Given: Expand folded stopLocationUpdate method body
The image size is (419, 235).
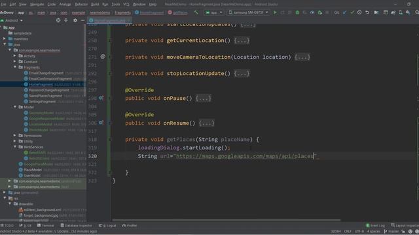Looking at the screenshot, I should point(242,74).
